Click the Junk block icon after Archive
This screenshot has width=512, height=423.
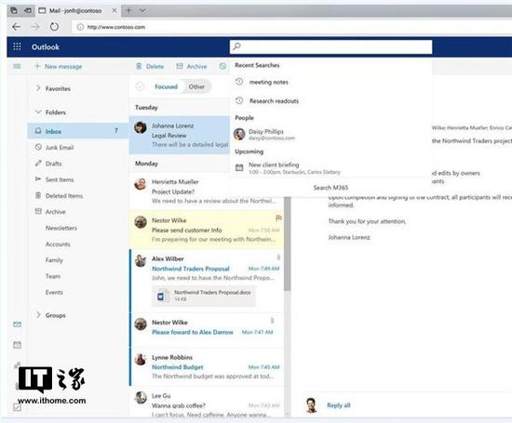pyautogui.click(x=222, y=66)
